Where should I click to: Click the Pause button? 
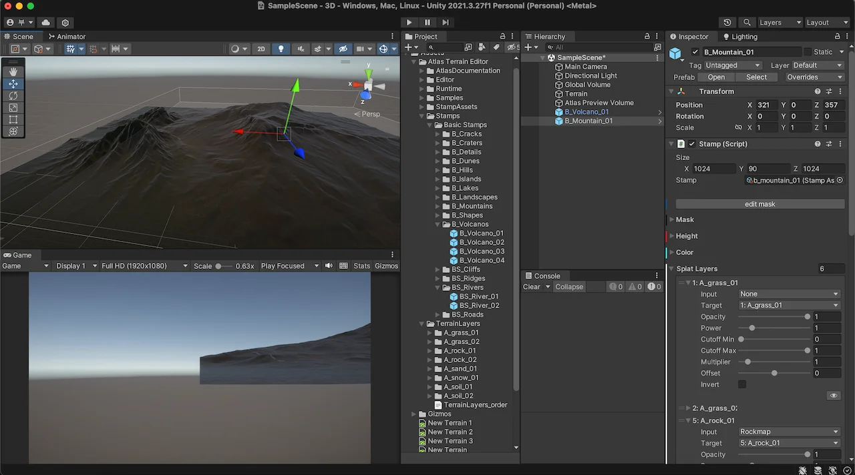point(427,22)
